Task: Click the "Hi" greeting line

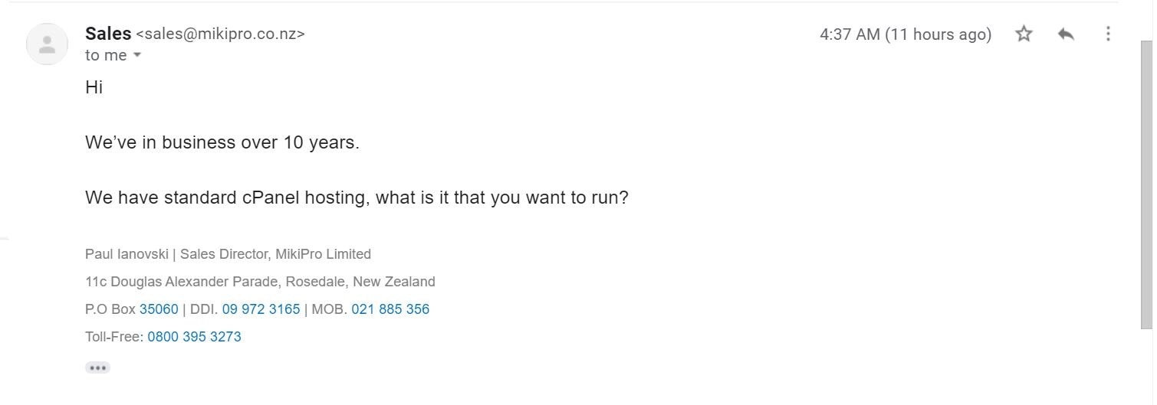Action: click(x=94, y=87)
